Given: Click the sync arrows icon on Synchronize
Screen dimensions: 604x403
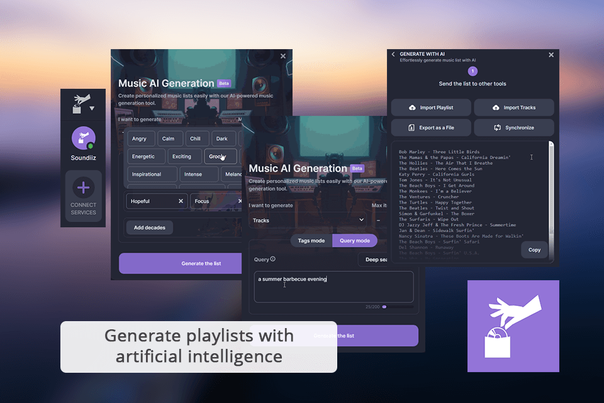Looking at the screenshot, I should (x=497, y=128).
